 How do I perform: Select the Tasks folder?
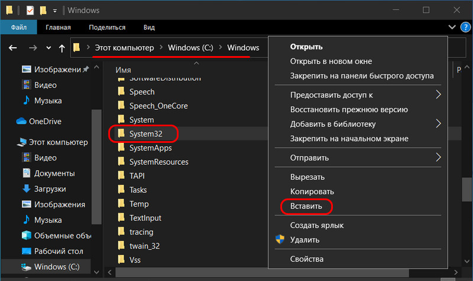132,189
